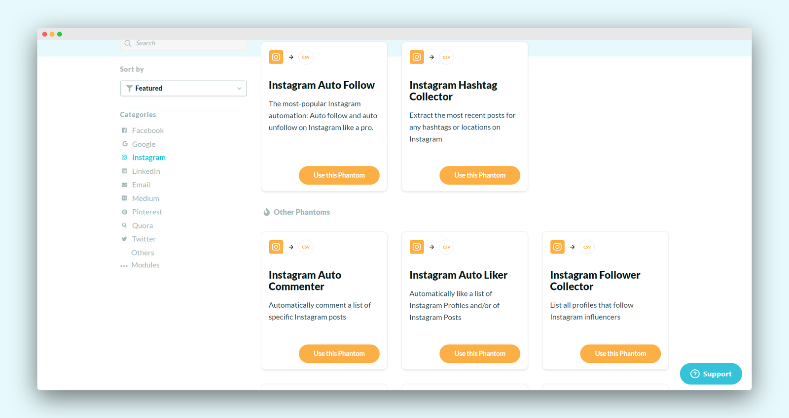Click the CSV badge on Instagram Follower Collector card
Screen dimensions: 789x418
(587, 247)
